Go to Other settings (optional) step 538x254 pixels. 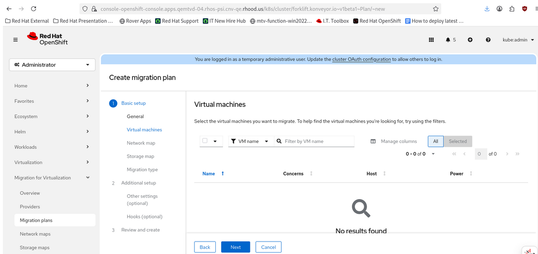(142, 200)
